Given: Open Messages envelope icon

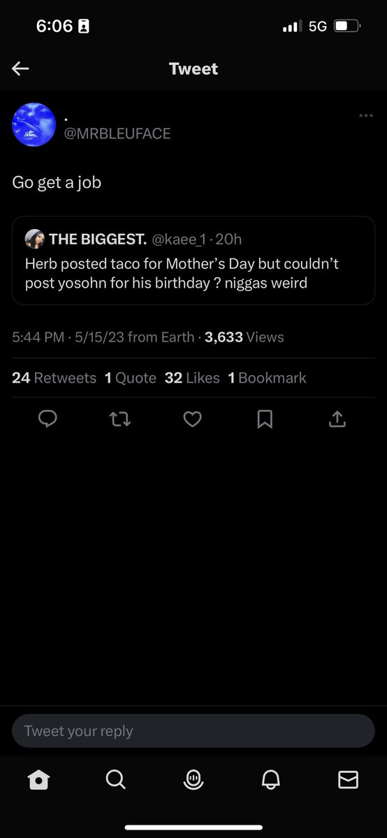Looking at the screenshot, I should coord(348,780).
